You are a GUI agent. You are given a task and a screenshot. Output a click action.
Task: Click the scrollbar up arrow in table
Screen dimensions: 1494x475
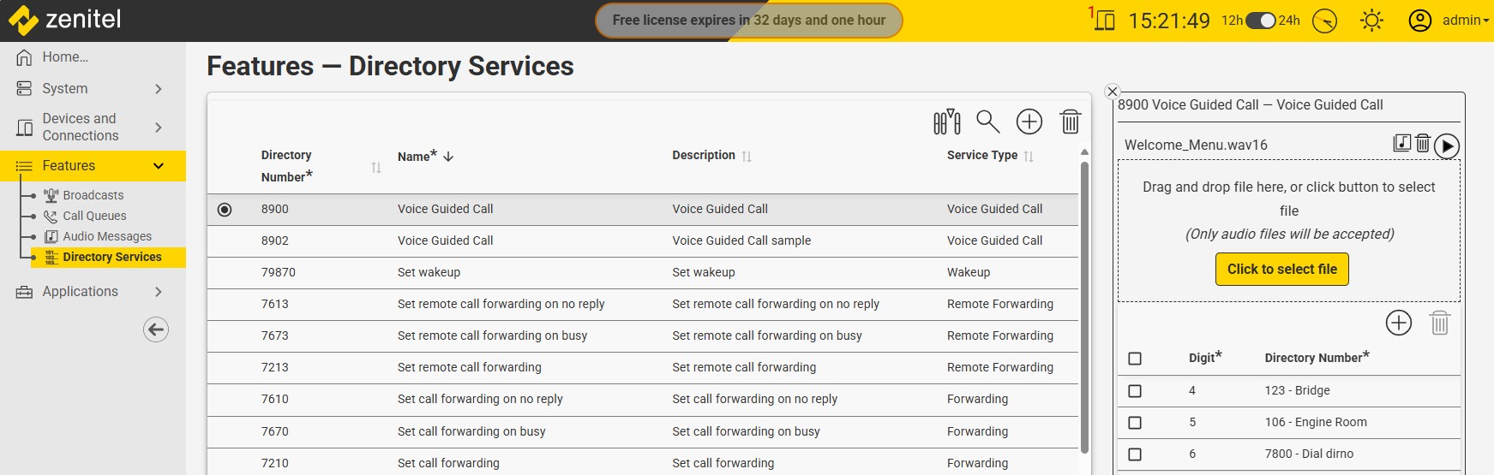[1084, 152]
